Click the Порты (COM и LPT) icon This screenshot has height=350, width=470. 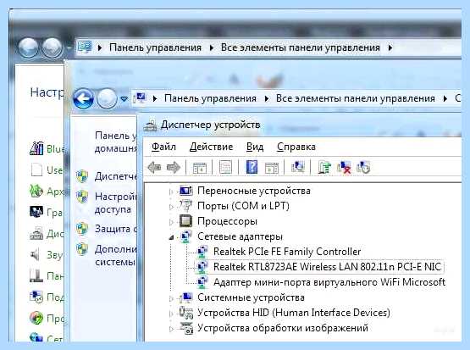tap(185, 206)
